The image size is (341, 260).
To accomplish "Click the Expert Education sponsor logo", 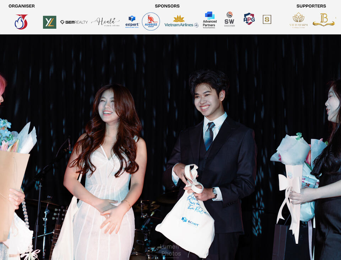I will click(x=132, y=22).
